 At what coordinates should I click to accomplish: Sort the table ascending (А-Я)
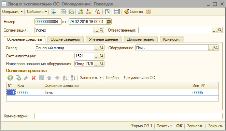click(65, 78)
